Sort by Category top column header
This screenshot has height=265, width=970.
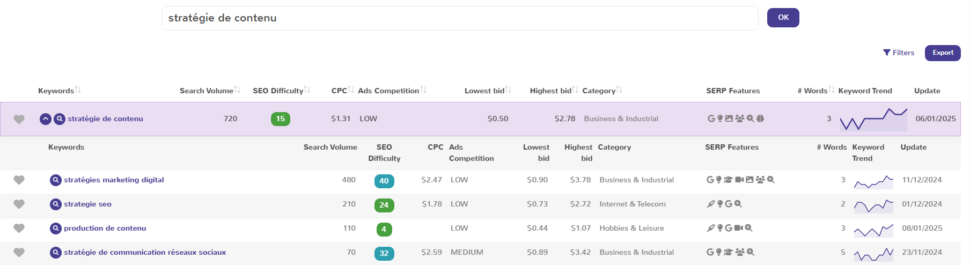(x=602, y=91)
